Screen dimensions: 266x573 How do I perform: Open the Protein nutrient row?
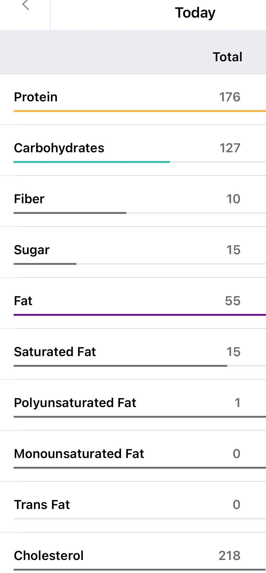click(36, 97)
